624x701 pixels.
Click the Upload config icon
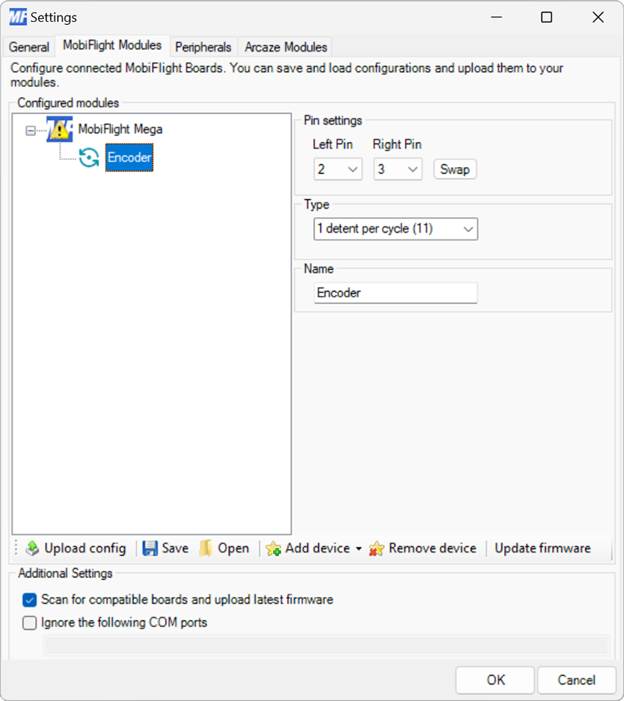[x=32, y=548]
